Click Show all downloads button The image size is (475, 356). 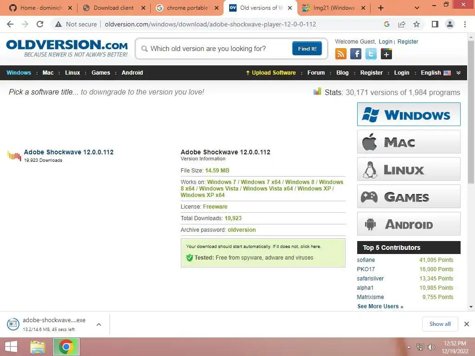(x=440, y=324)
